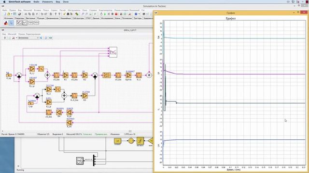Select the summing plus block after the 7.53138 gain
This screenshot has width=309, height=173.
[47, 75]
